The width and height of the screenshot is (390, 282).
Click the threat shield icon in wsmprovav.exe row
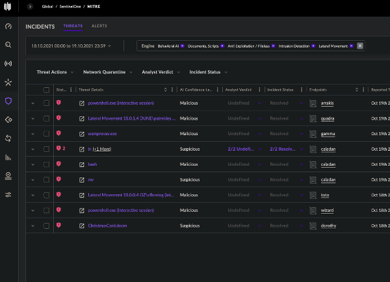tap(58, 133)
